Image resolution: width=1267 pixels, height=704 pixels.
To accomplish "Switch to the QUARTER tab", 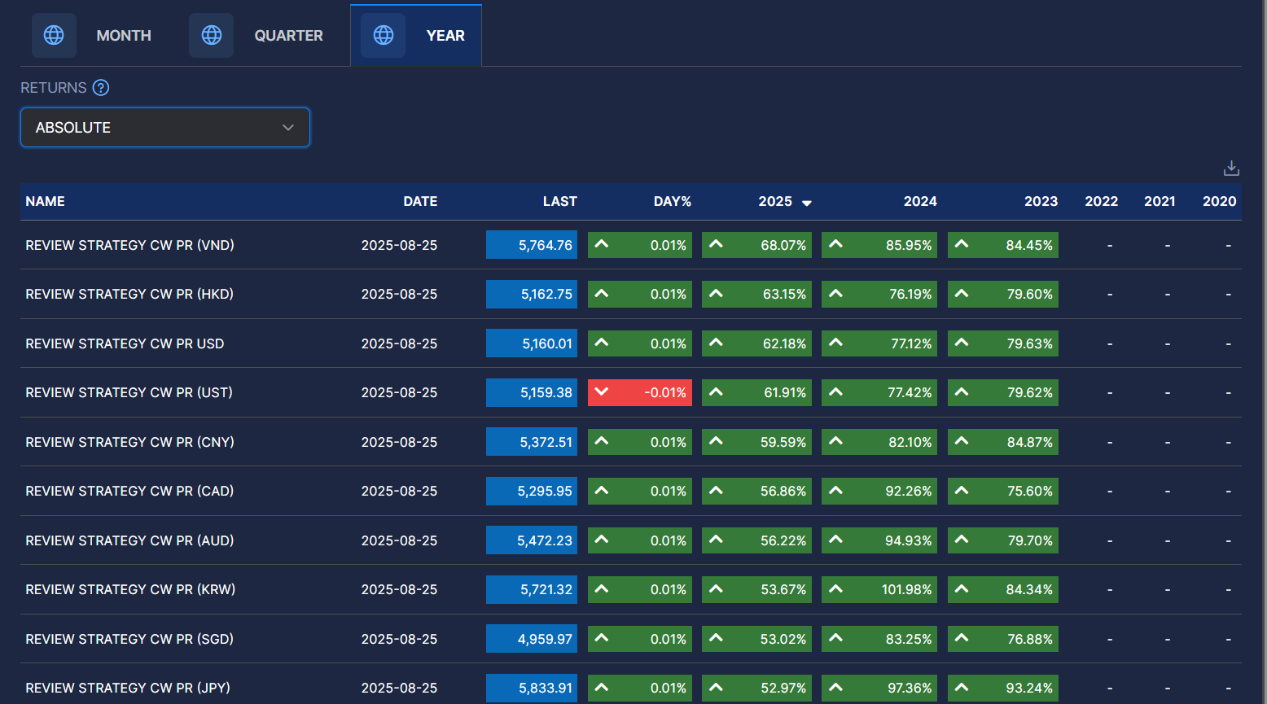I will [x=256, y=35].
